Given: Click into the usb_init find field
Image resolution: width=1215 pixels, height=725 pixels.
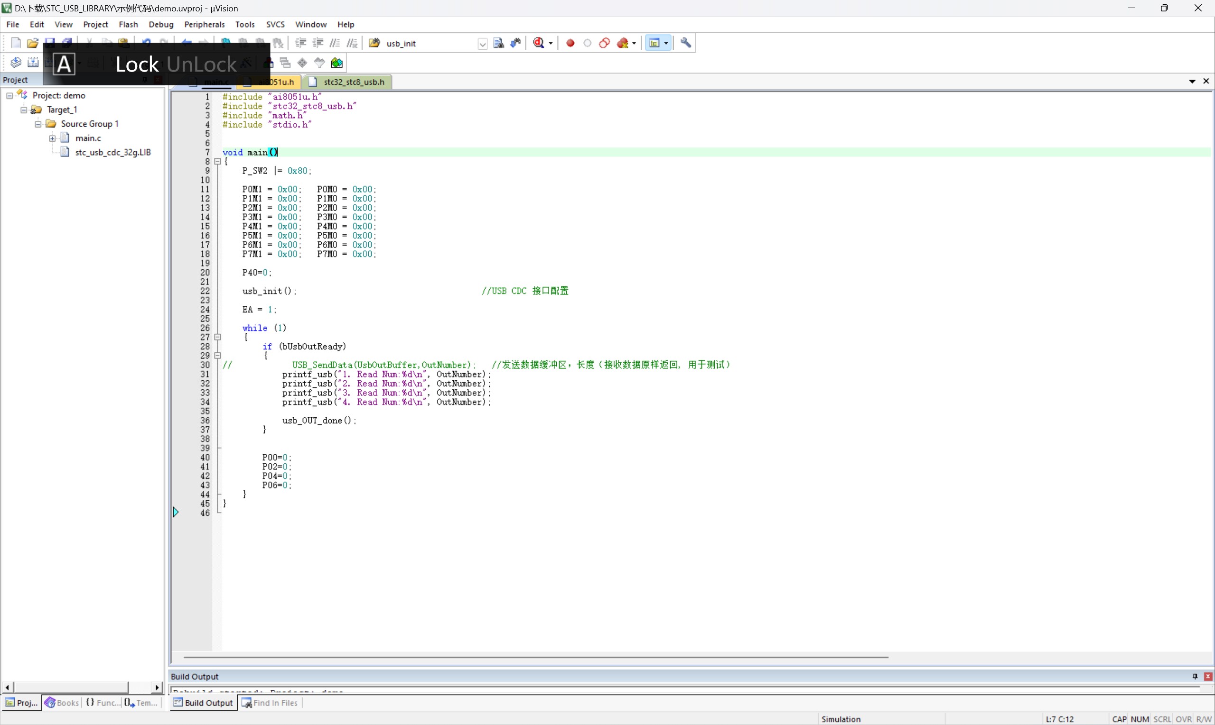Looking at the screenshot, I should [x=430, y=44].
